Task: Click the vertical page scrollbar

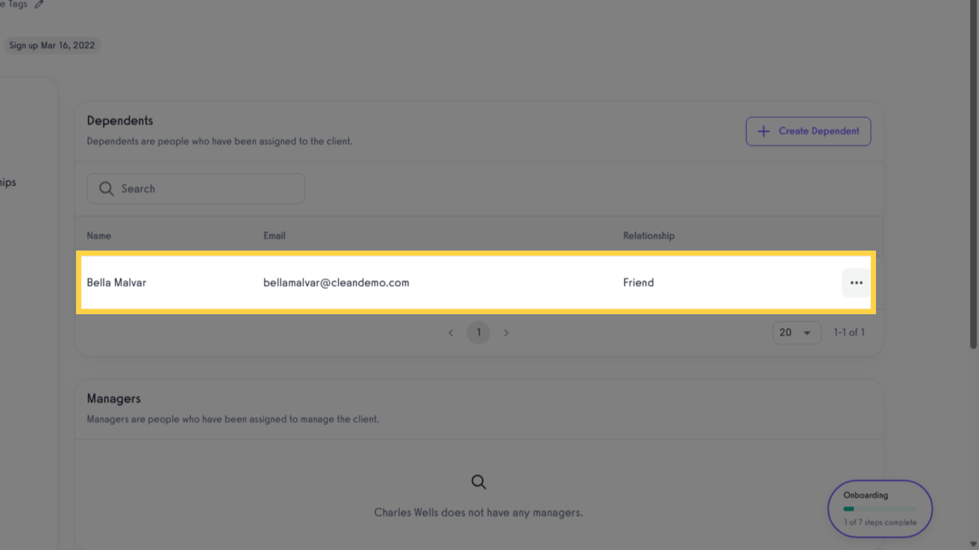Action: coord(973,174)
